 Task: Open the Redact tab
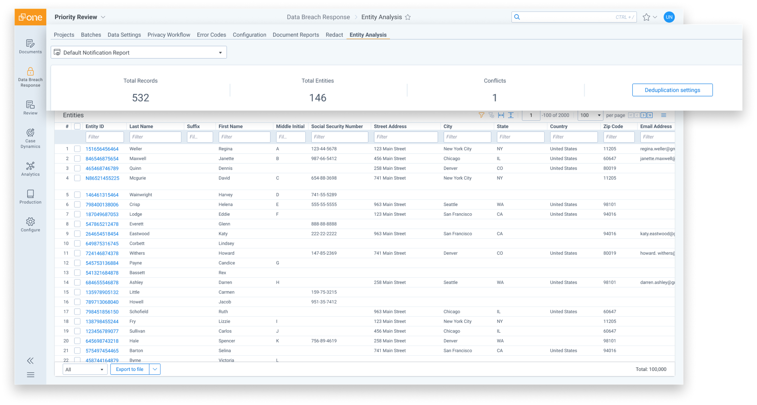click(334, 35)
